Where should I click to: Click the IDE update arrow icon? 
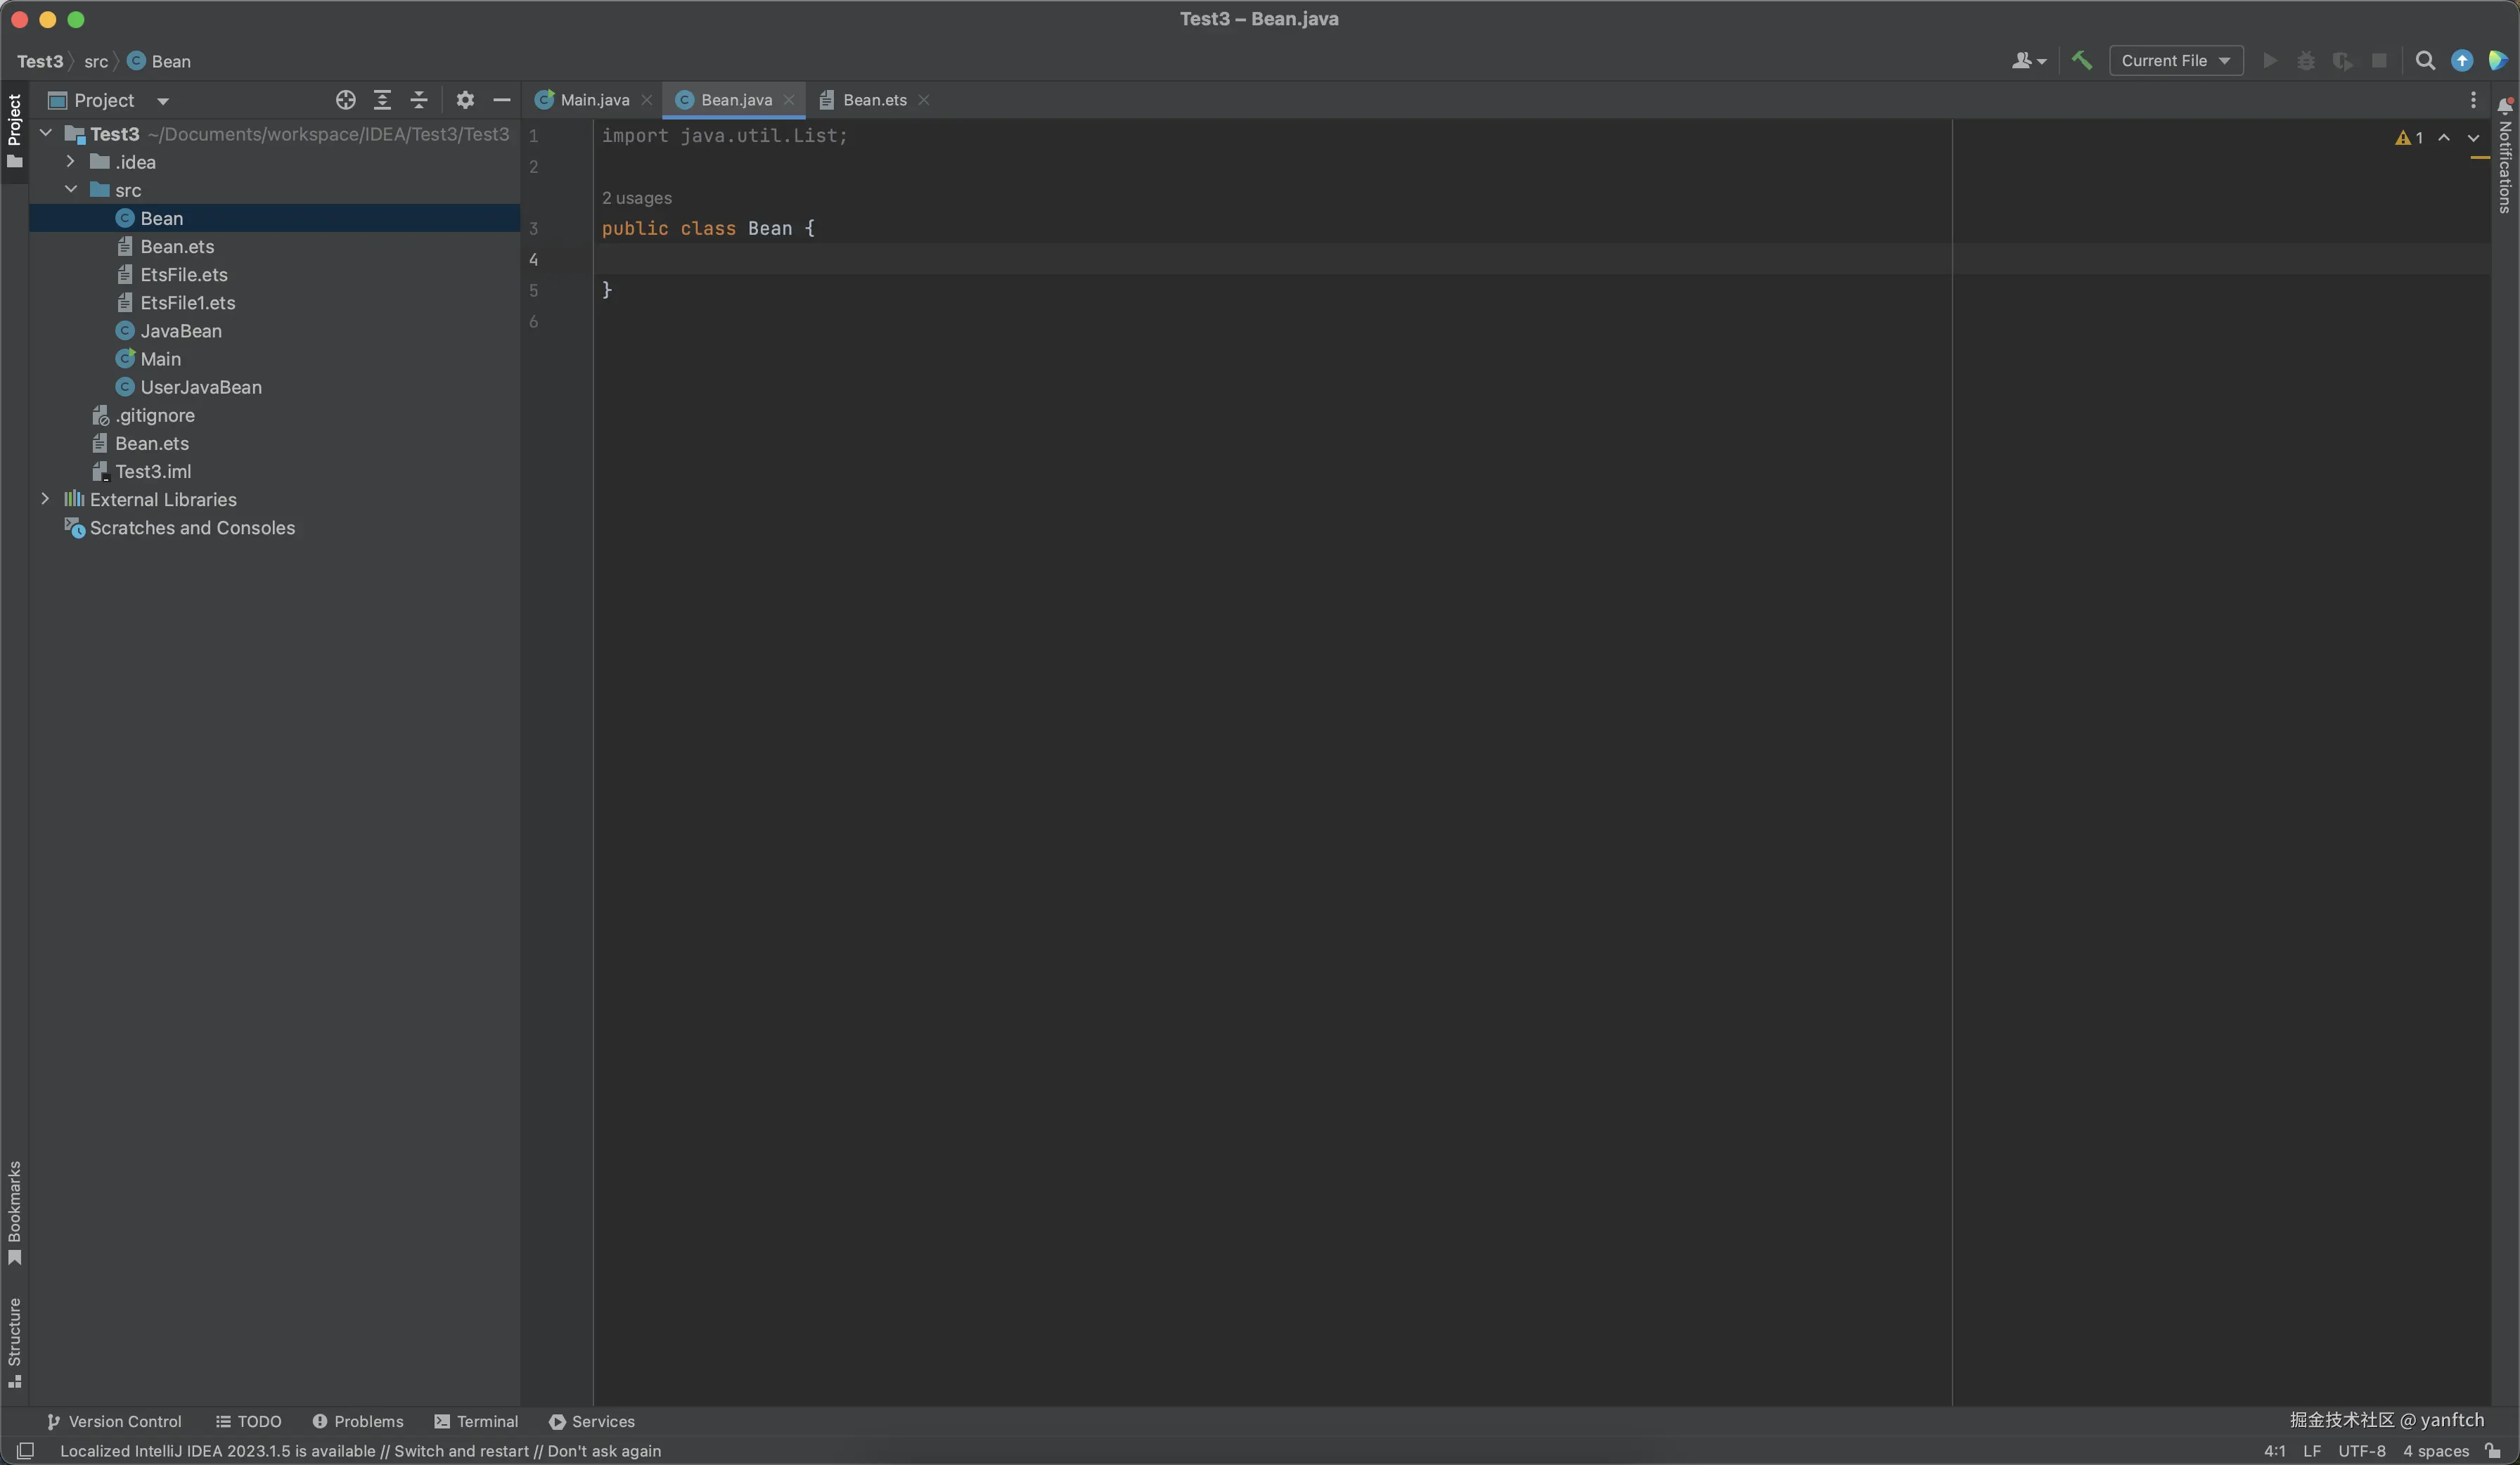pos(2461,60)
